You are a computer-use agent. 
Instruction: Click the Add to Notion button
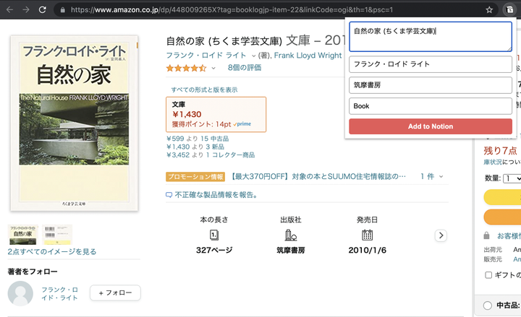[x=430, y=126]
